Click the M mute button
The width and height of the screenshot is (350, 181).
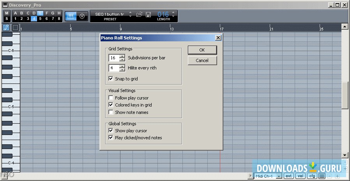pyautogui.click(x=7, y=13)
